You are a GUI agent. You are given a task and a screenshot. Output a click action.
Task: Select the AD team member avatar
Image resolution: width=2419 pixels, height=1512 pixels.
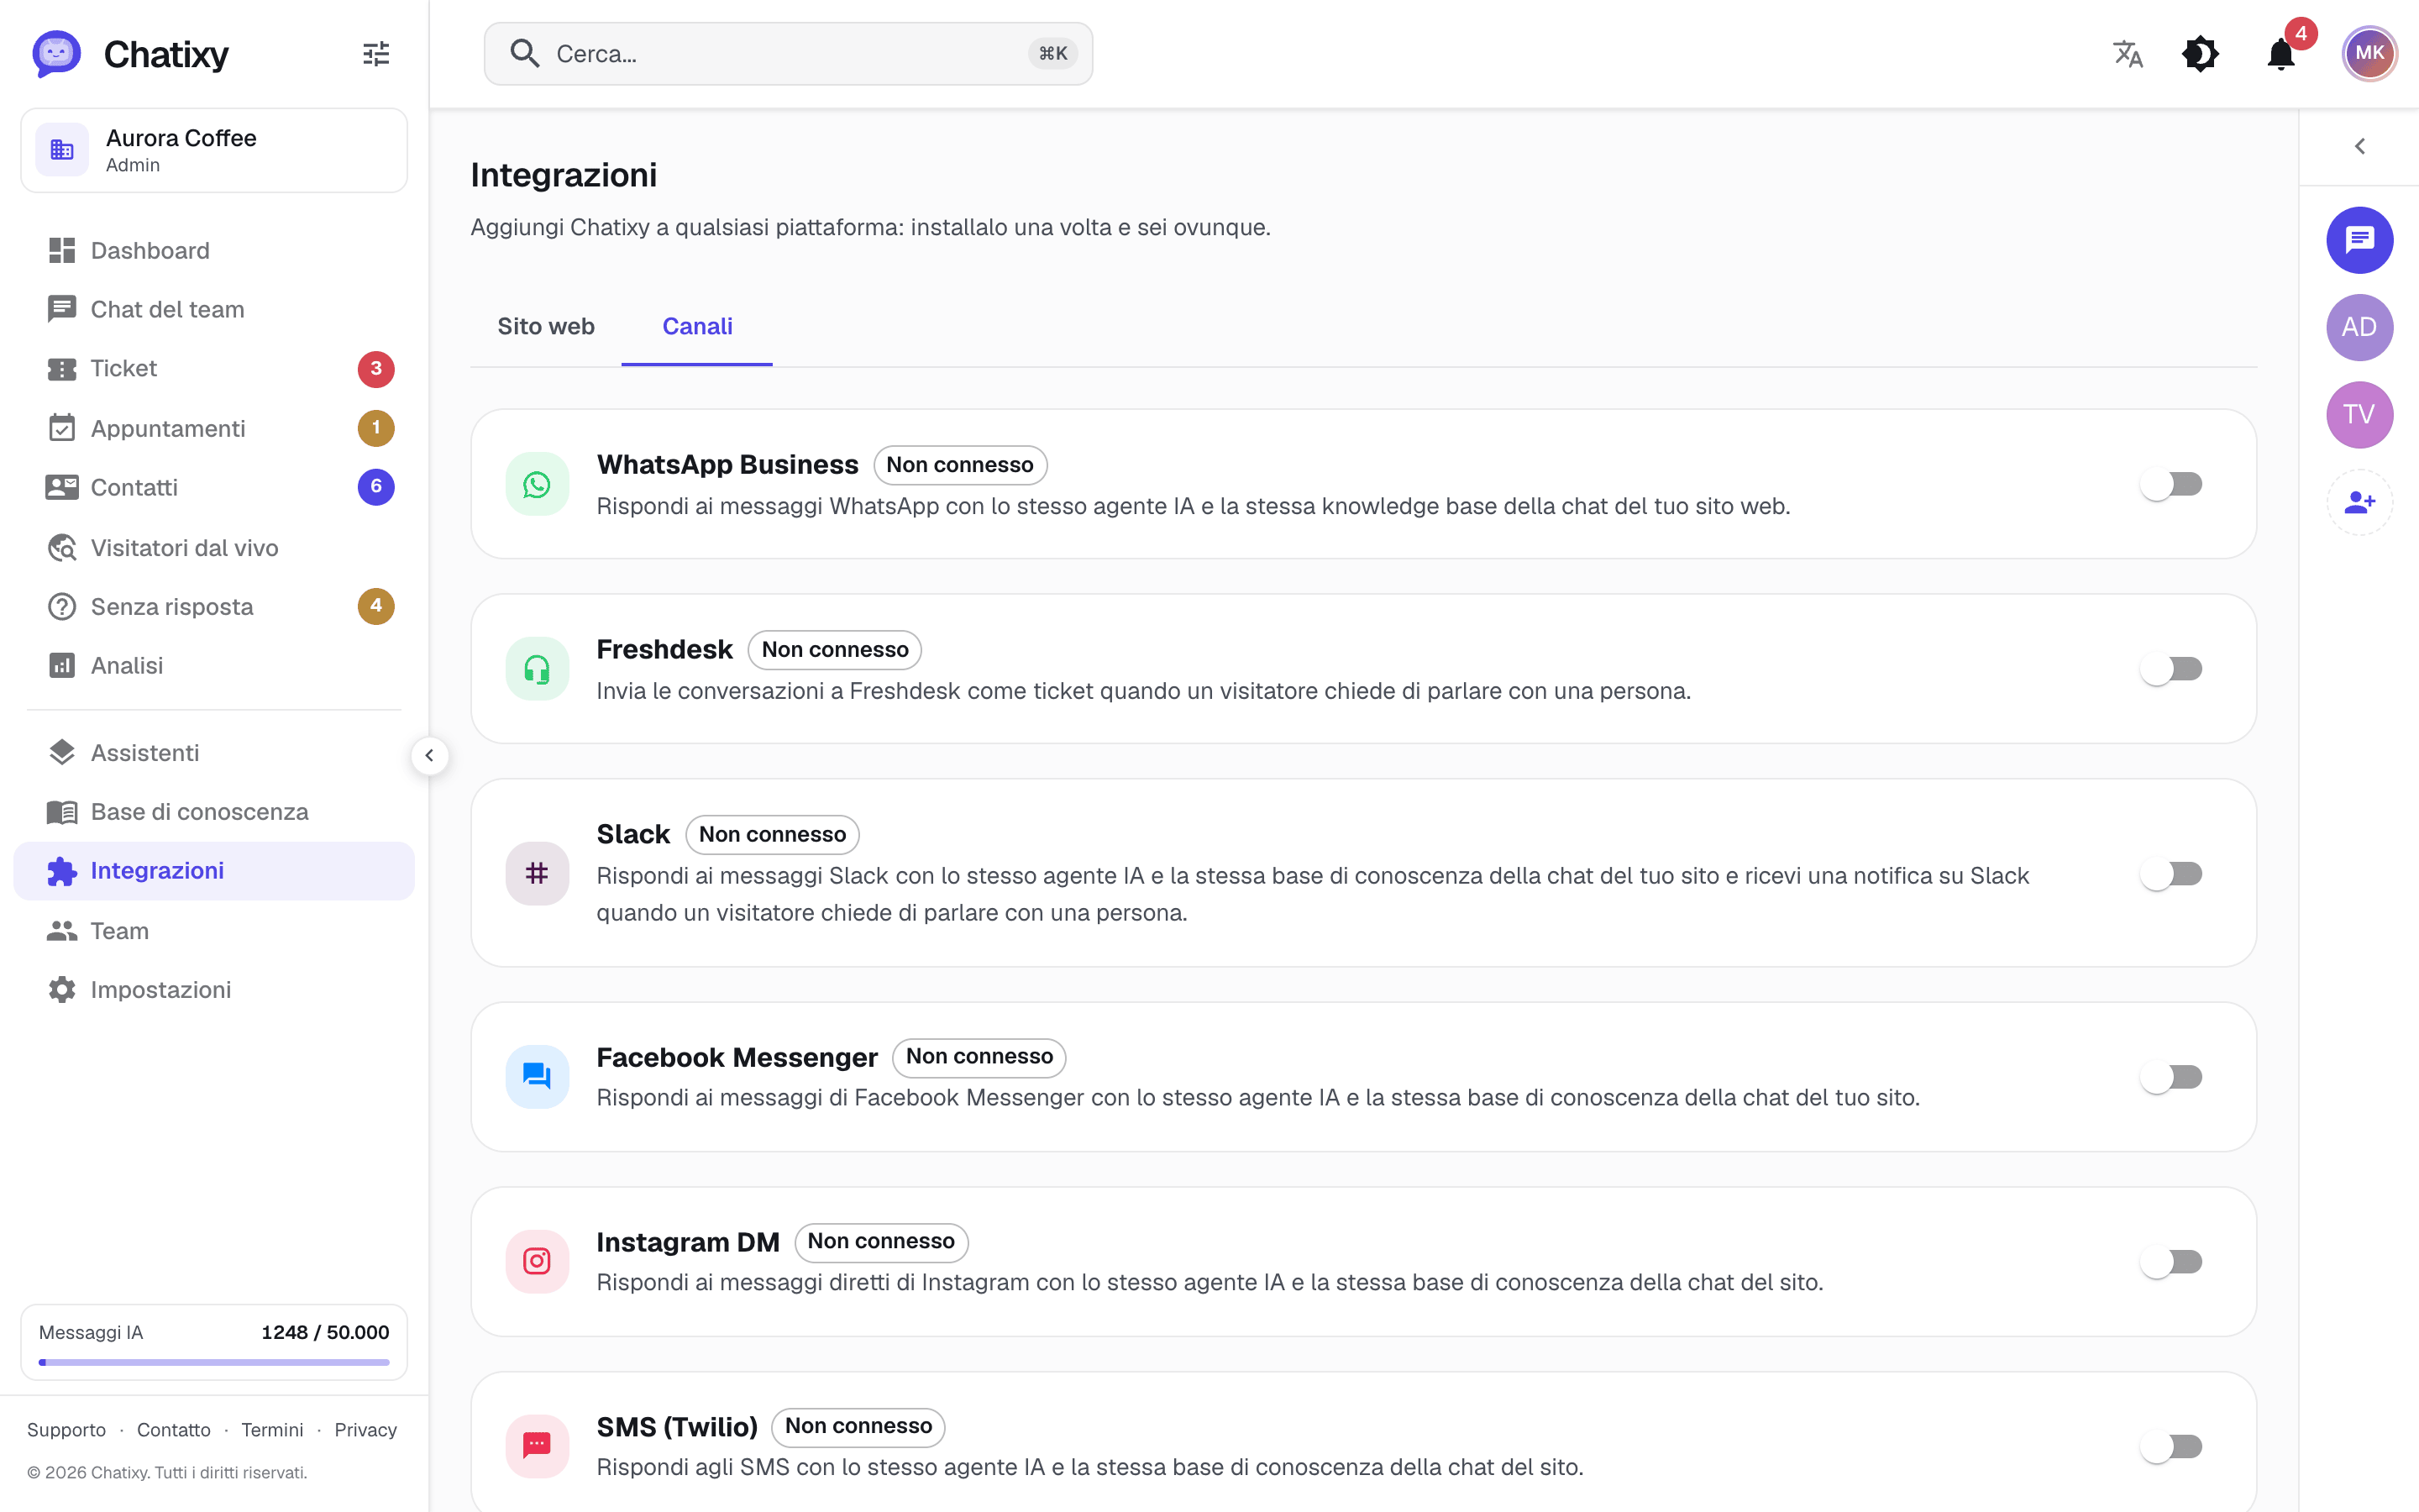pos(2359,327)
